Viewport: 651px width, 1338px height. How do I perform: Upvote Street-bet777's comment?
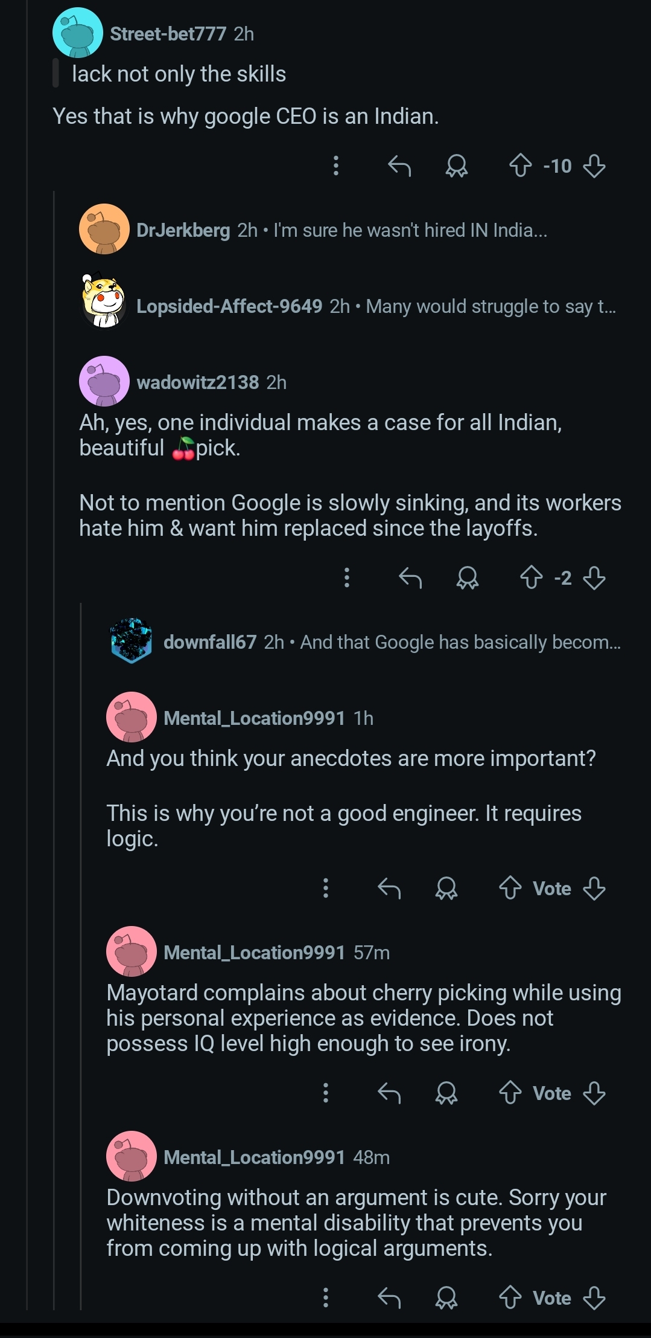[x=521, y=166]
